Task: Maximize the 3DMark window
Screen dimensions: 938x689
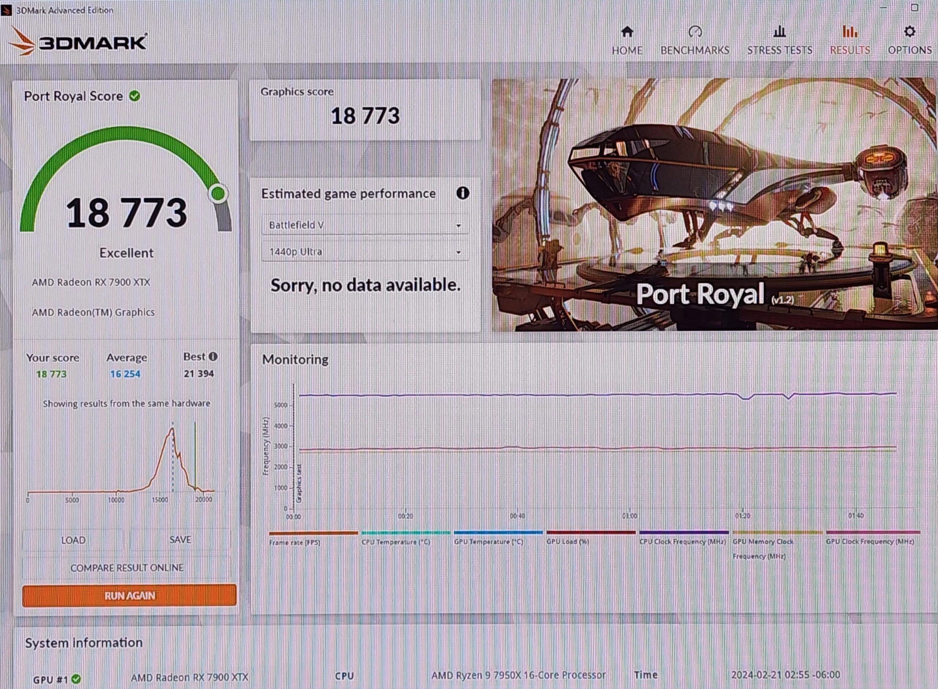Action: pos(914,8)
